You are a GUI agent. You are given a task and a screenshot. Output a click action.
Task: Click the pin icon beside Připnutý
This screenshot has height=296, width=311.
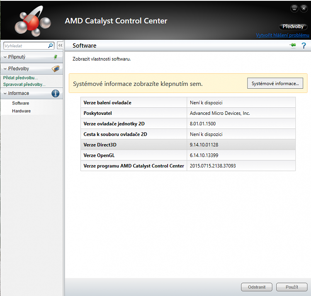point(56,57)
